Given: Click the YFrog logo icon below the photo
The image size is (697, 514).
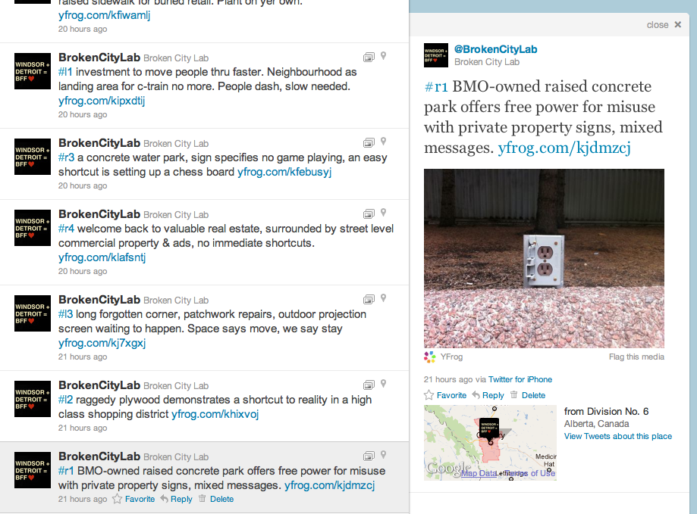Looking at the screenshot, I should coord(429,357).
